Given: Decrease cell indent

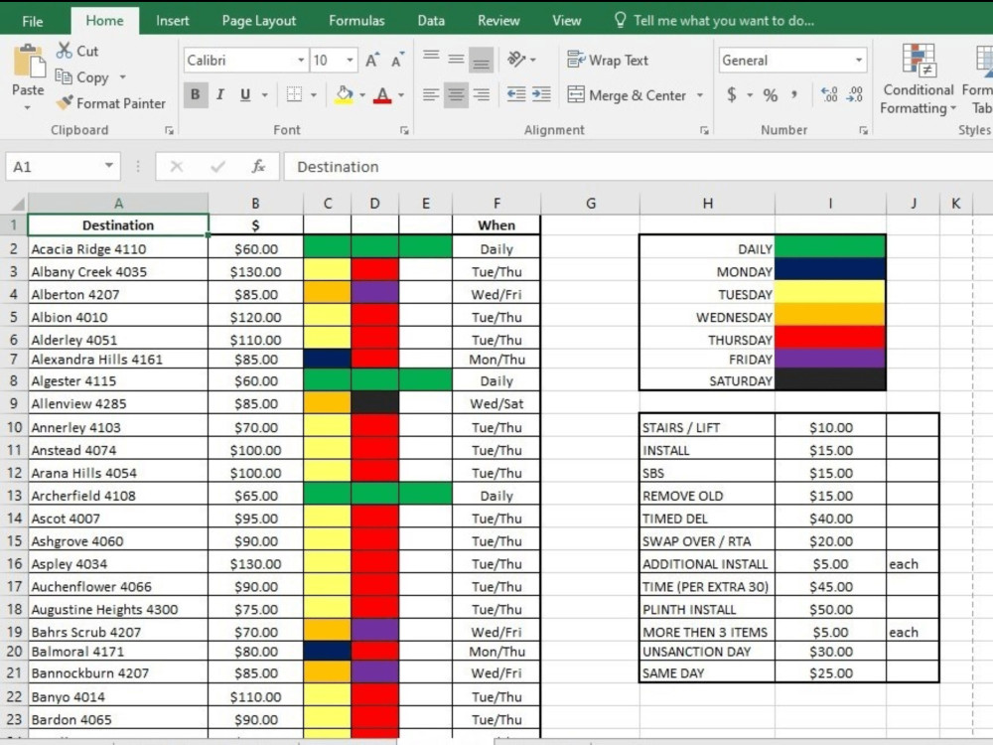Looking at the screenshot, I should tap(516, 94).
